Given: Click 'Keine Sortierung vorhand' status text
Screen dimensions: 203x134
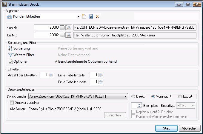Looking at the screenshot, I should click(78, 48).
